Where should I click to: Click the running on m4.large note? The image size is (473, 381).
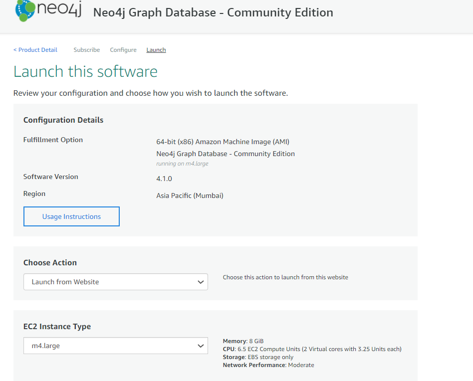click(x=182, y=163)
